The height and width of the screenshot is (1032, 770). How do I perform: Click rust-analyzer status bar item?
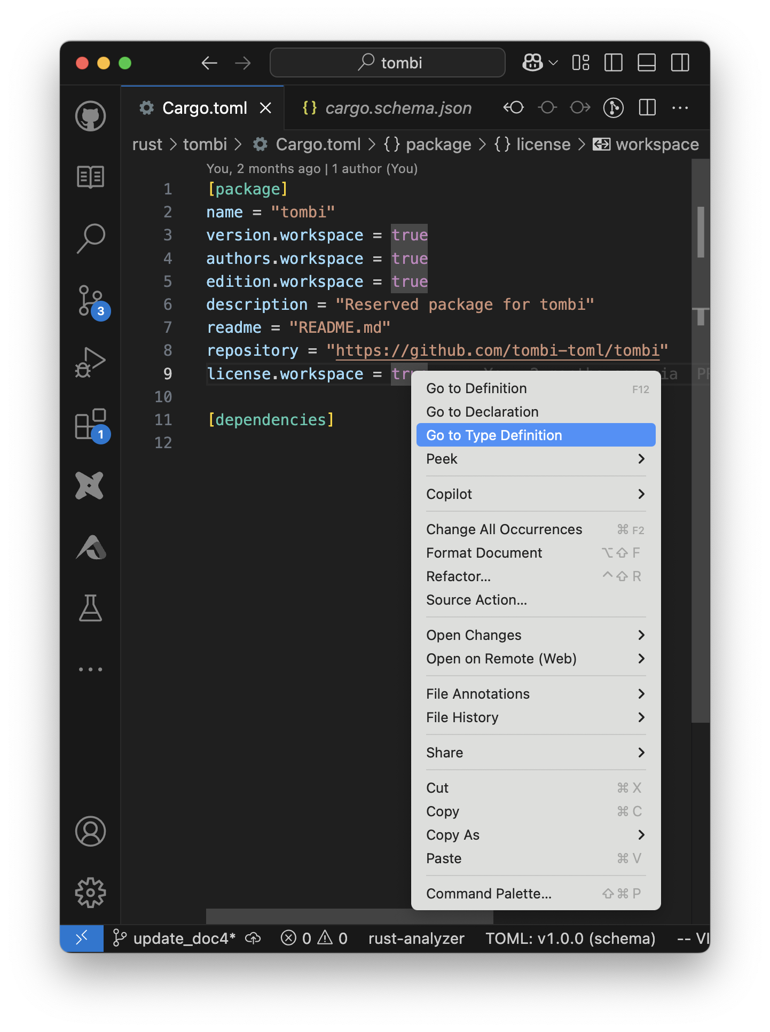[417, 939]
